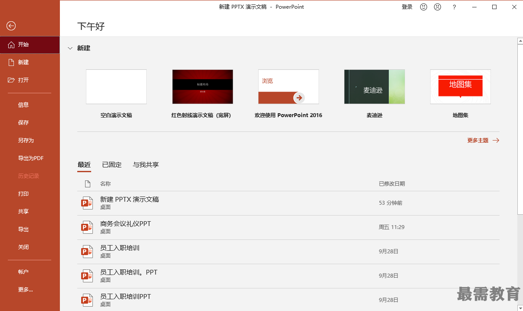Click the open folder icon beside 打开

(x=11, y=80)
